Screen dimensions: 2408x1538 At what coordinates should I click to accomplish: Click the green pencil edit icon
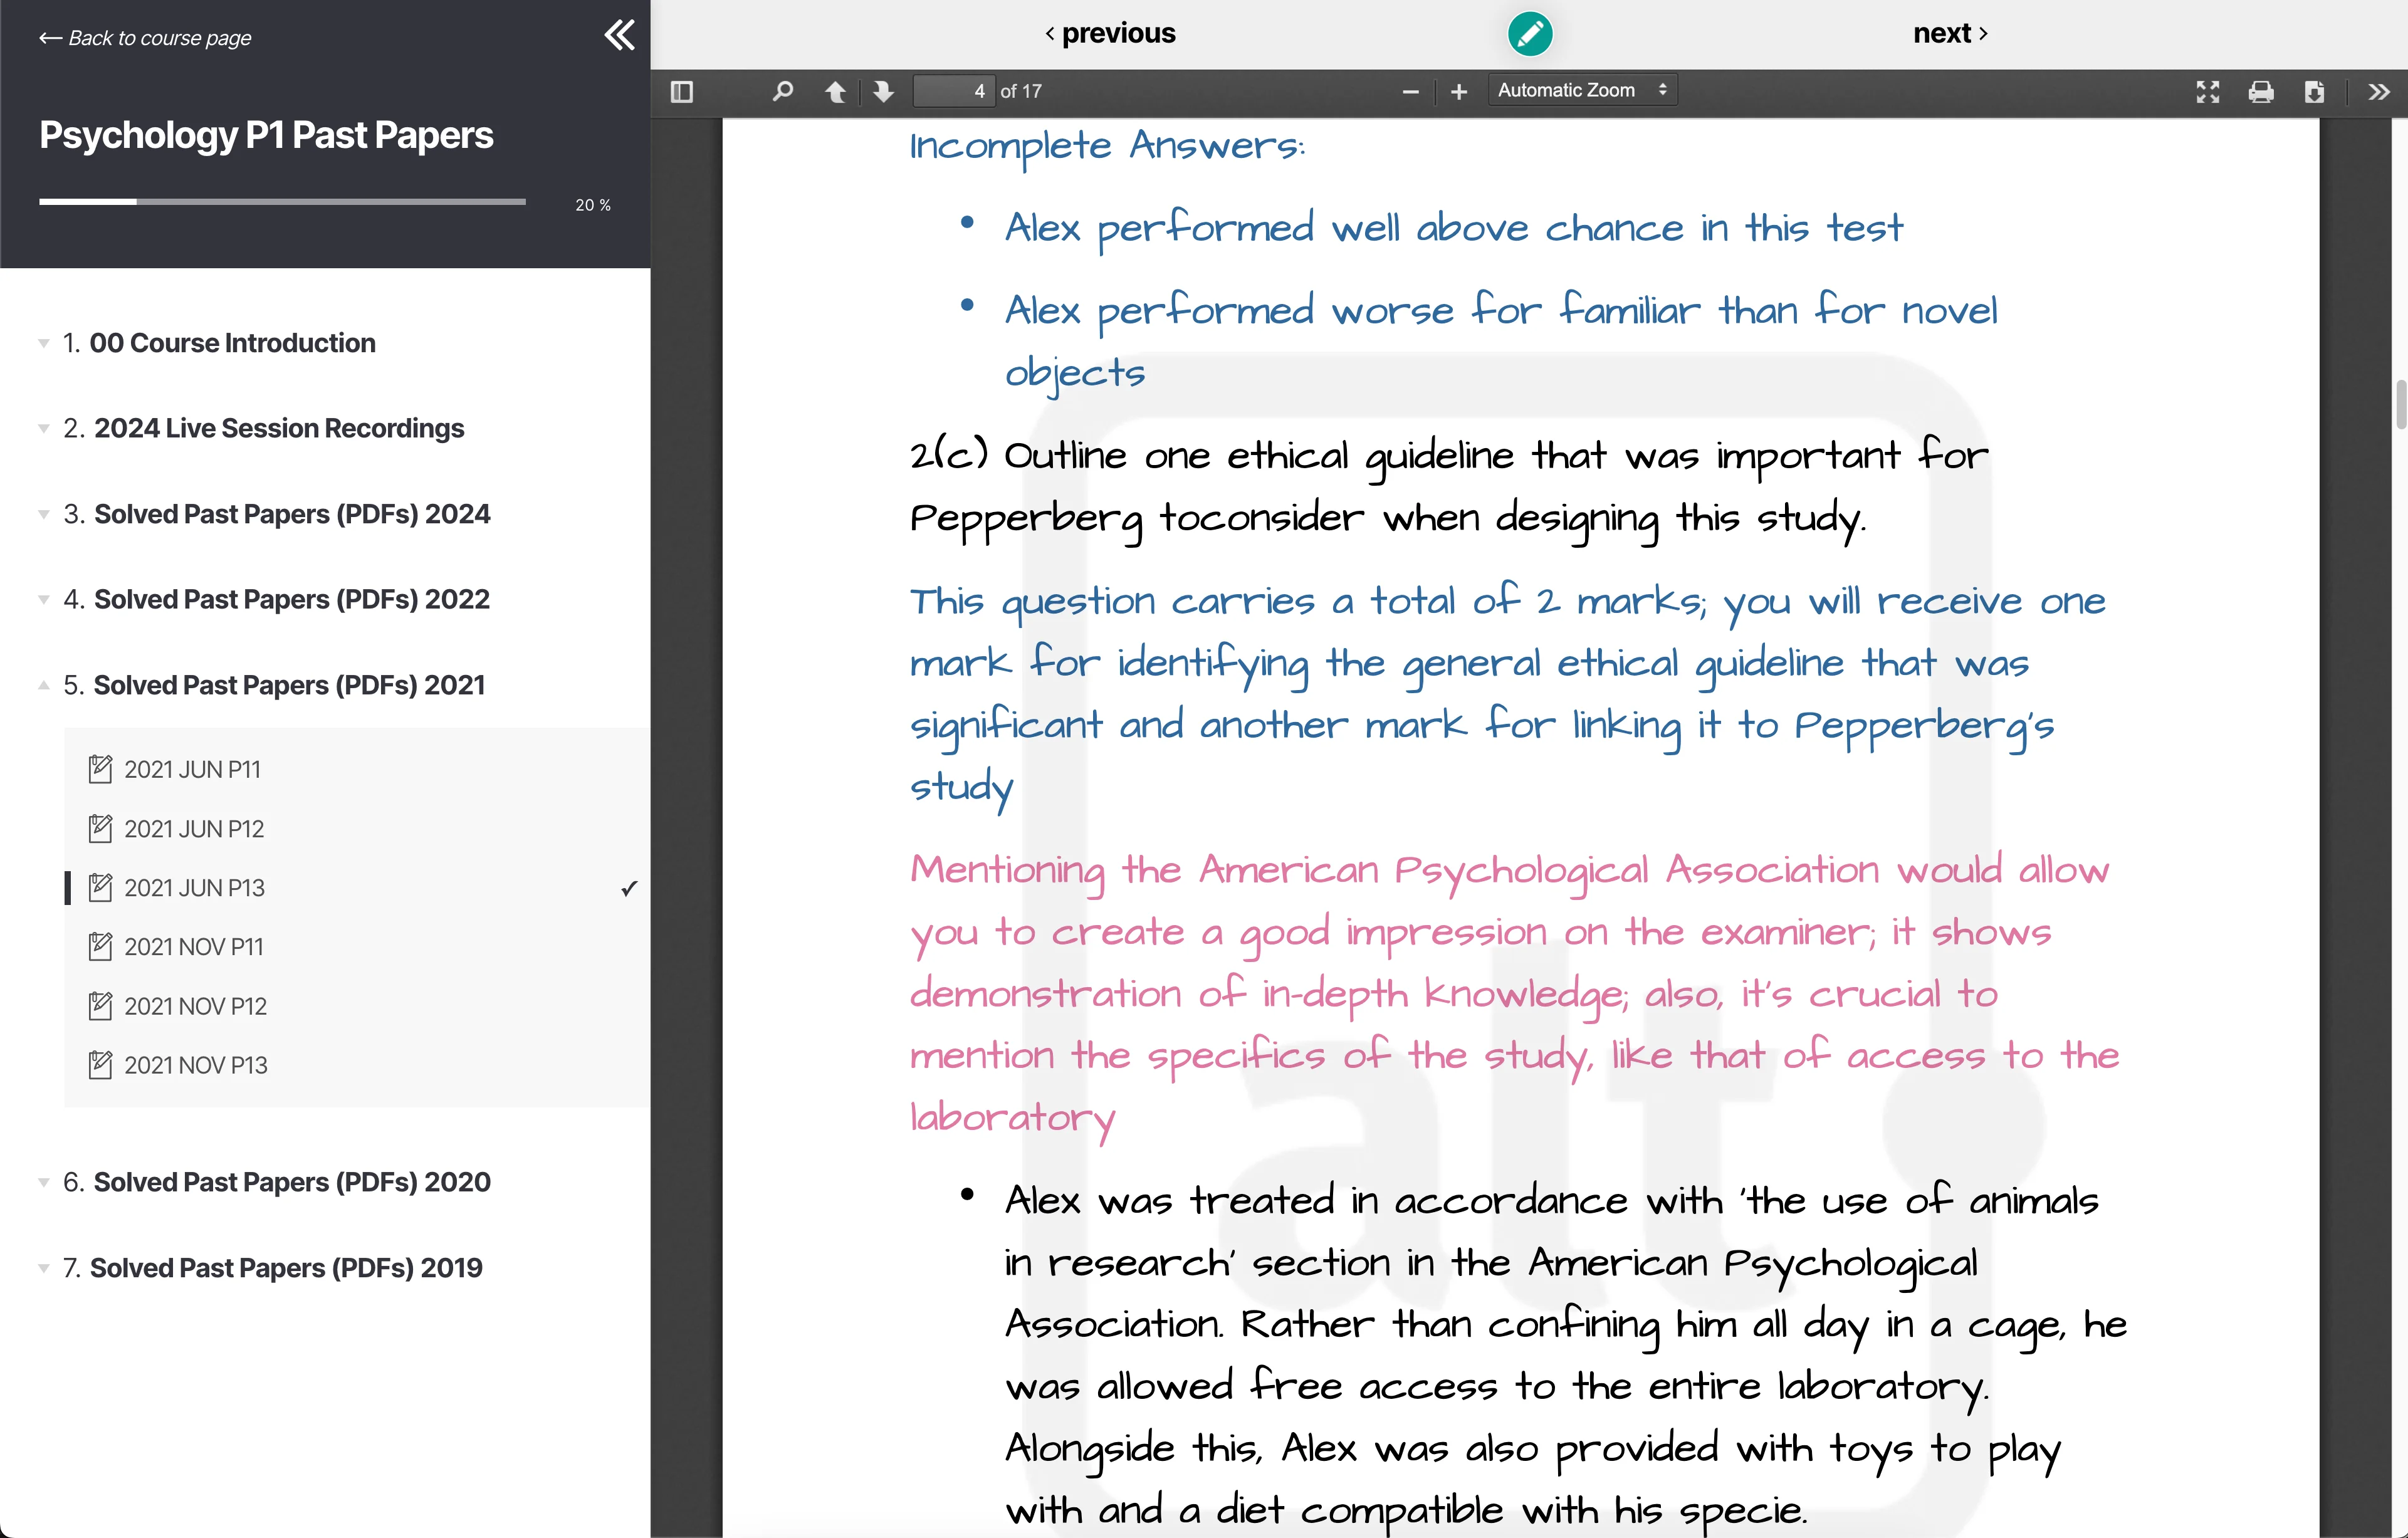1529,34
